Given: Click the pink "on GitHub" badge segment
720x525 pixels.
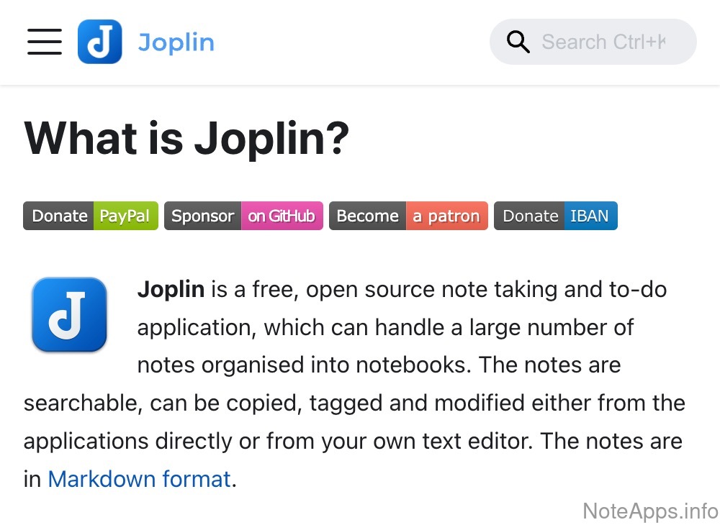Looking at the screenshot, I should 282,216.
